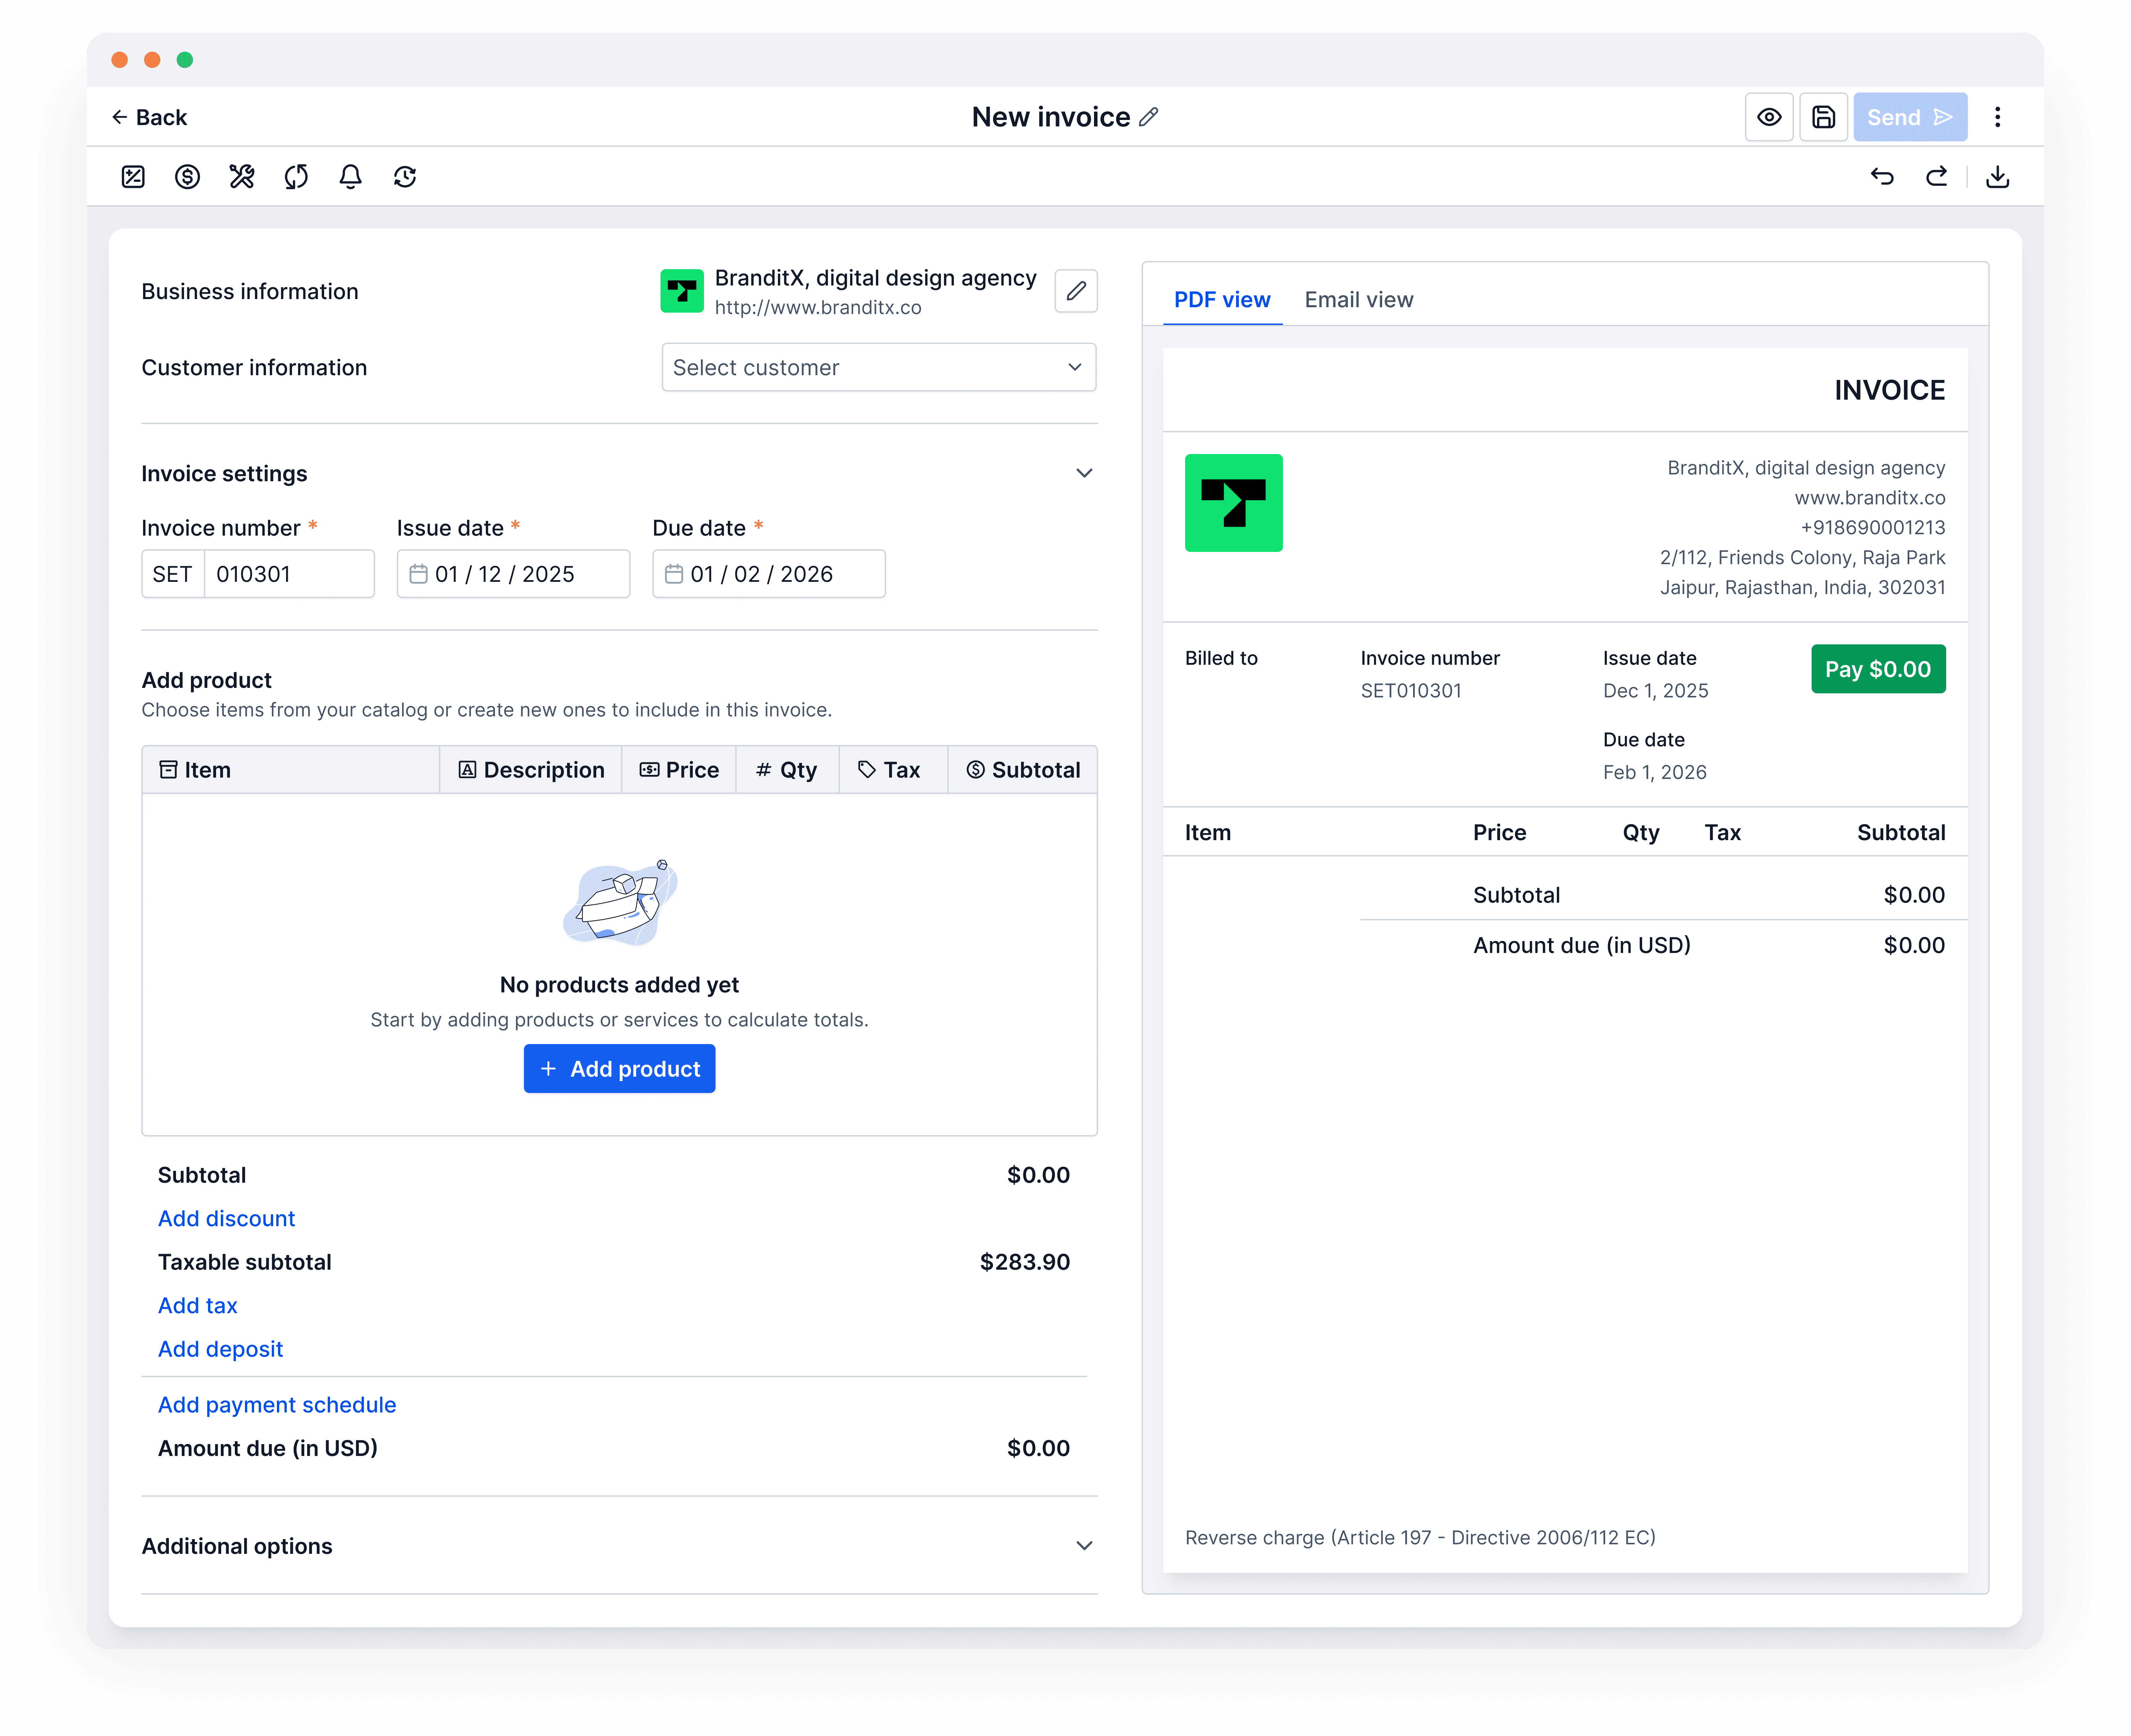Collapse the Invoice settings section

coord(1084,473)
